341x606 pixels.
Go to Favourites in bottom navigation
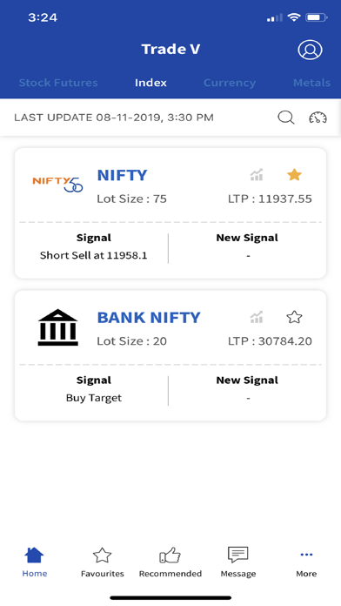[x=103, y=562]
